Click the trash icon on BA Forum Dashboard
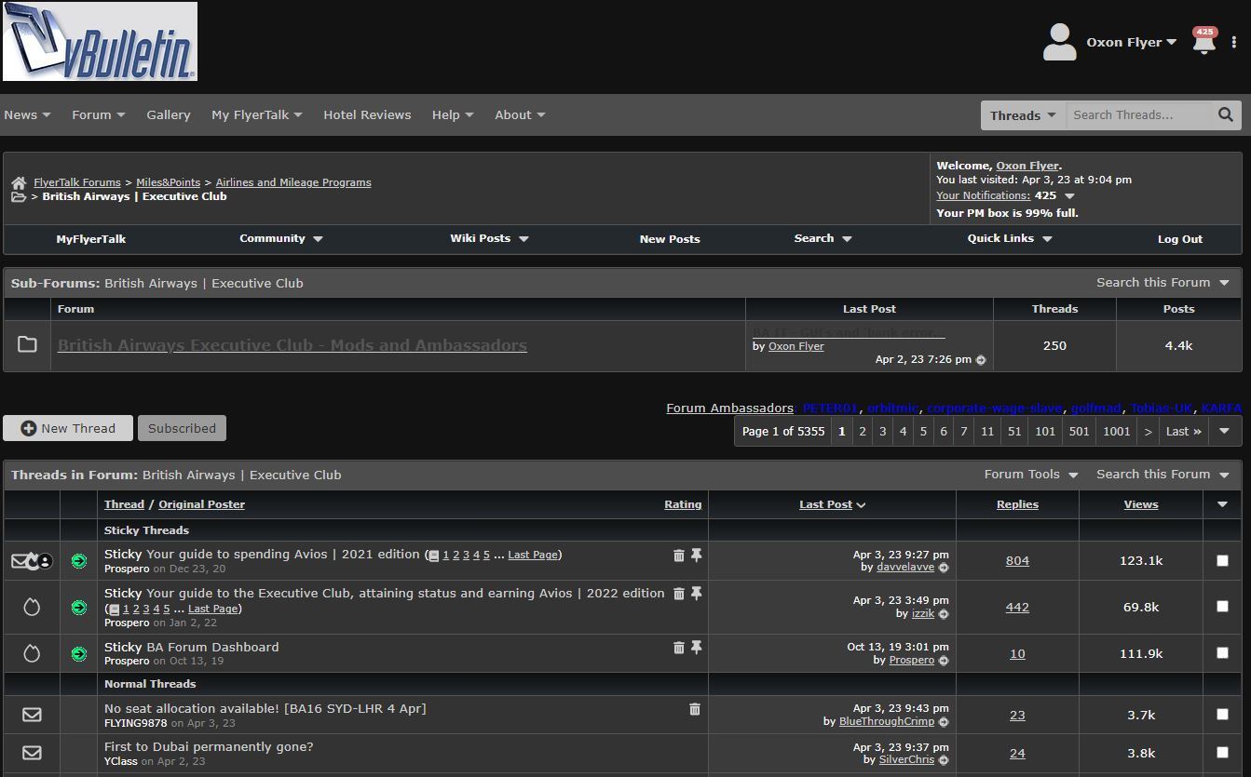The width and height of the screenshot is (1251, 777). (678, 647)
